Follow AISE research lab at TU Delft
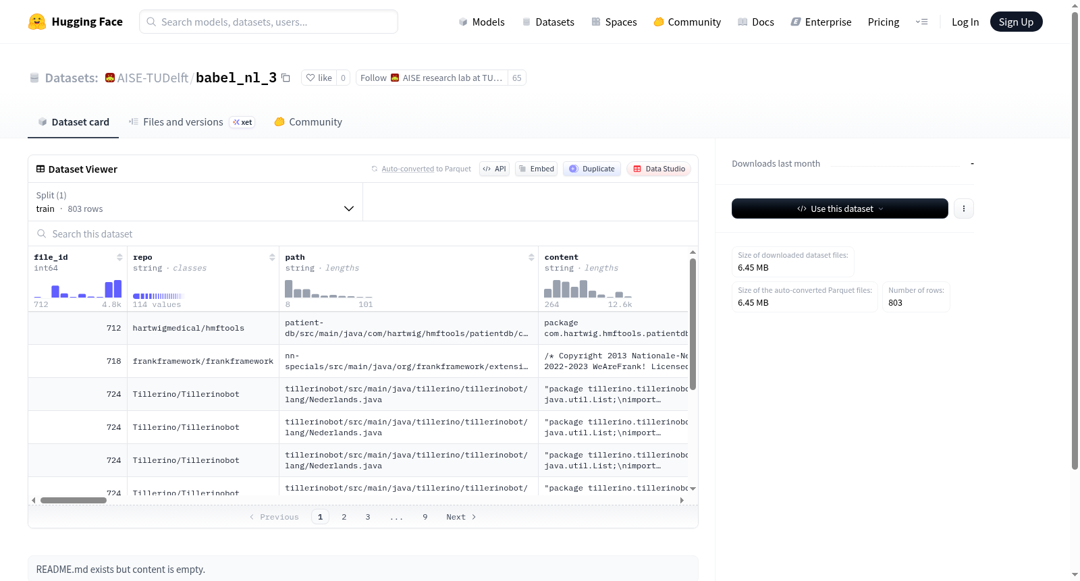This screenshot has height=581, width=1080. tap(432, 78)
